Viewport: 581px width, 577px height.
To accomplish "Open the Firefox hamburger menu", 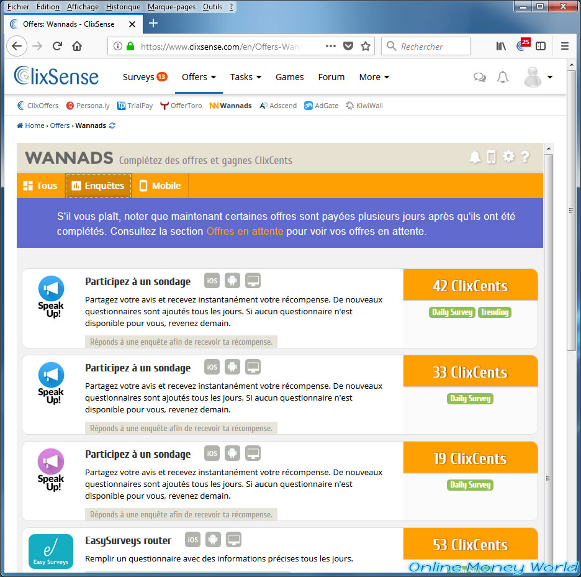I will (x=564, y=46).
